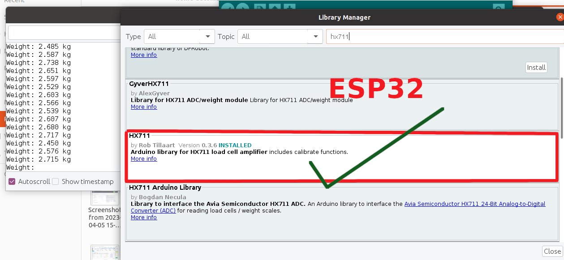Click the Install button for the DFRobot library
Image resolution: width=564 pixels, height=260 pixels.
536,68
